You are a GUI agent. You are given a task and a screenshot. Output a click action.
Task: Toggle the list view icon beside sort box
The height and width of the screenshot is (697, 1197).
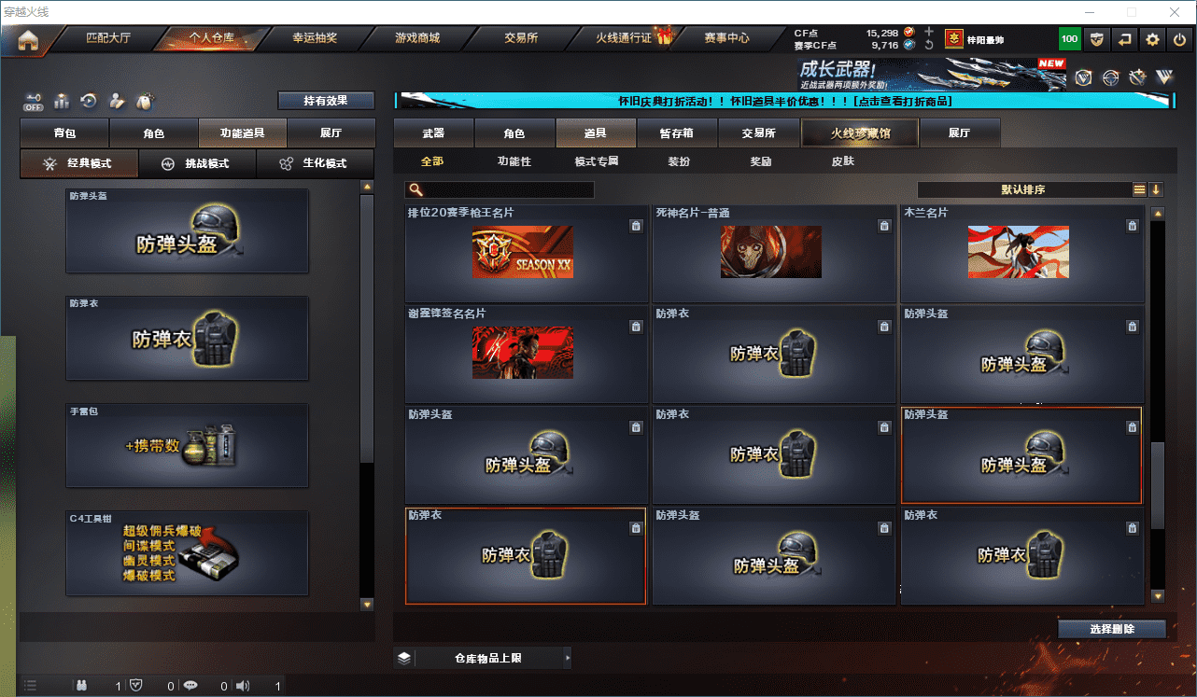click(1139, 189)
